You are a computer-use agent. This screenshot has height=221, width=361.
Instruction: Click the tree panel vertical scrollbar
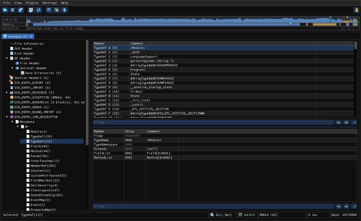click(x=87, y=93)
